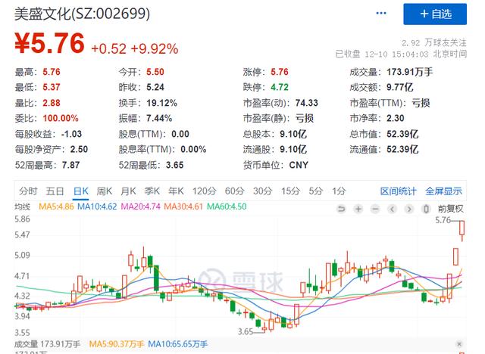Move chart right with the right chevron
485x354 pixels.
[409, 210]
